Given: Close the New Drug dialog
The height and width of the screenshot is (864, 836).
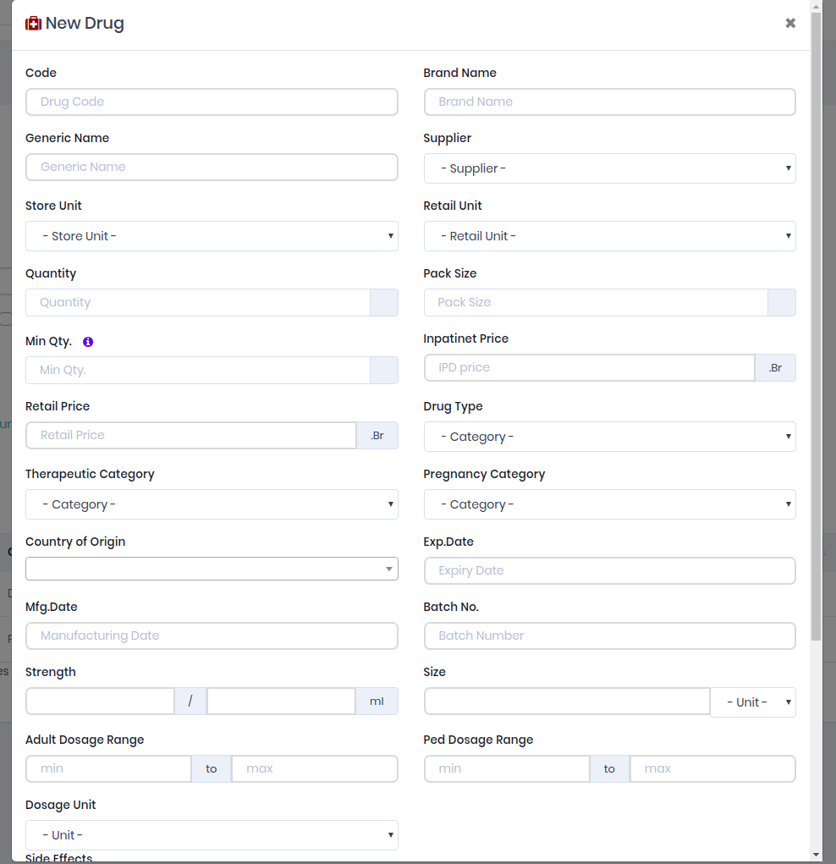Looking at the screenshot, I should click(790, 23).
